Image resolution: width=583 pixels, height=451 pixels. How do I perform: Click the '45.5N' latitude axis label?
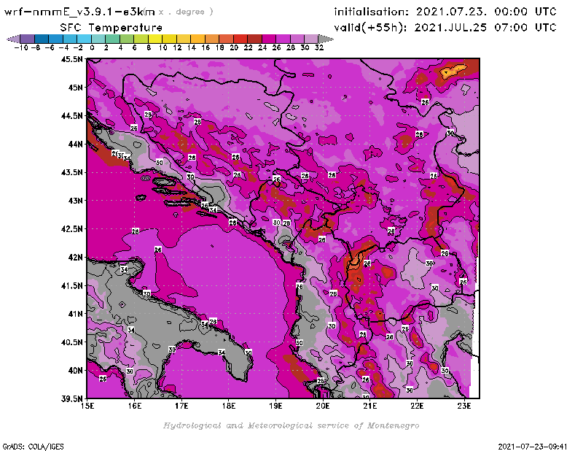(71, 59)
